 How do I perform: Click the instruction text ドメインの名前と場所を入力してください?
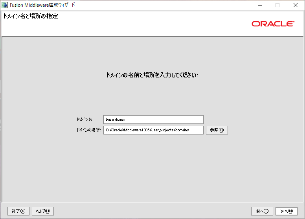(x=152, y=75)
